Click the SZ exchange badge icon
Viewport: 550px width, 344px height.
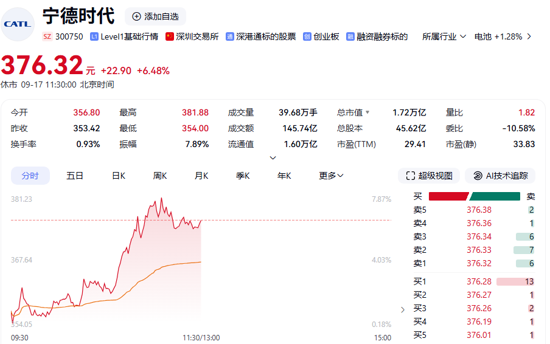click(47, 36)
